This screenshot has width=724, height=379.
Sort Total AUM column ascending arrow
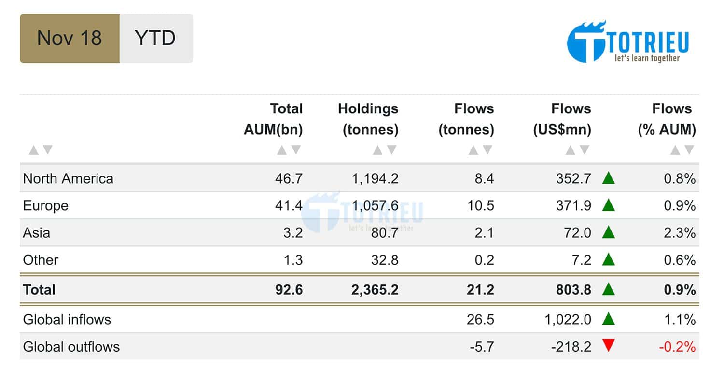click(x=282, y=150)
